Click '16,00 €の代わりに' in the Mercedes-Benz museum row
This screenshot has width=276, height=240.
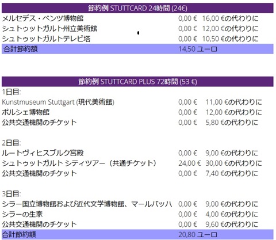click(230, 18)
